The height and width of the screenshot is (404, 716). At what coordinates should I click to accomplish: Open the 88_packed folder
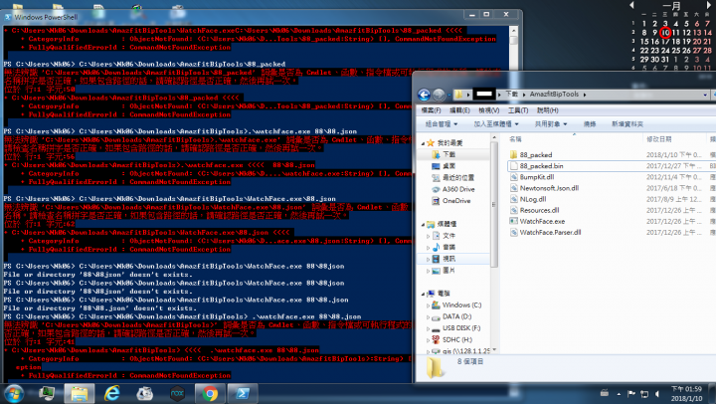(536, 155)
